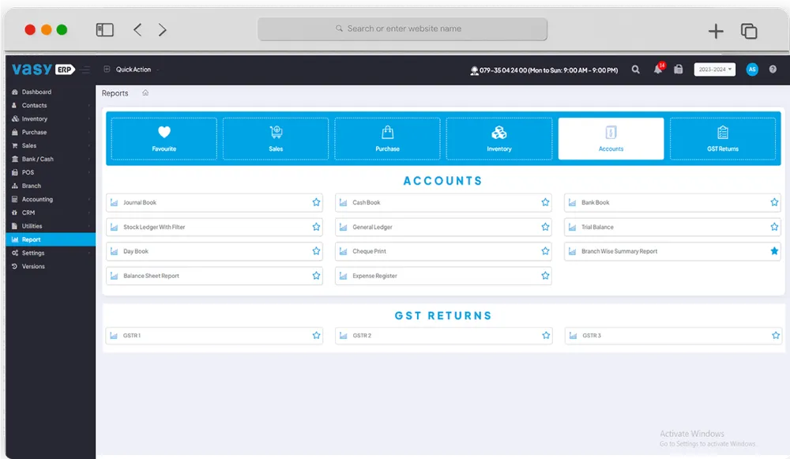Click the lock icon near the year selector
The width and height of the screenshot is (790, 459).
tap(678, 70)
